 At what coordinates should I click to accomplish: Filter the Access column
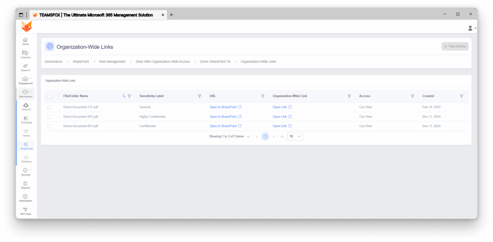(413, 96)
